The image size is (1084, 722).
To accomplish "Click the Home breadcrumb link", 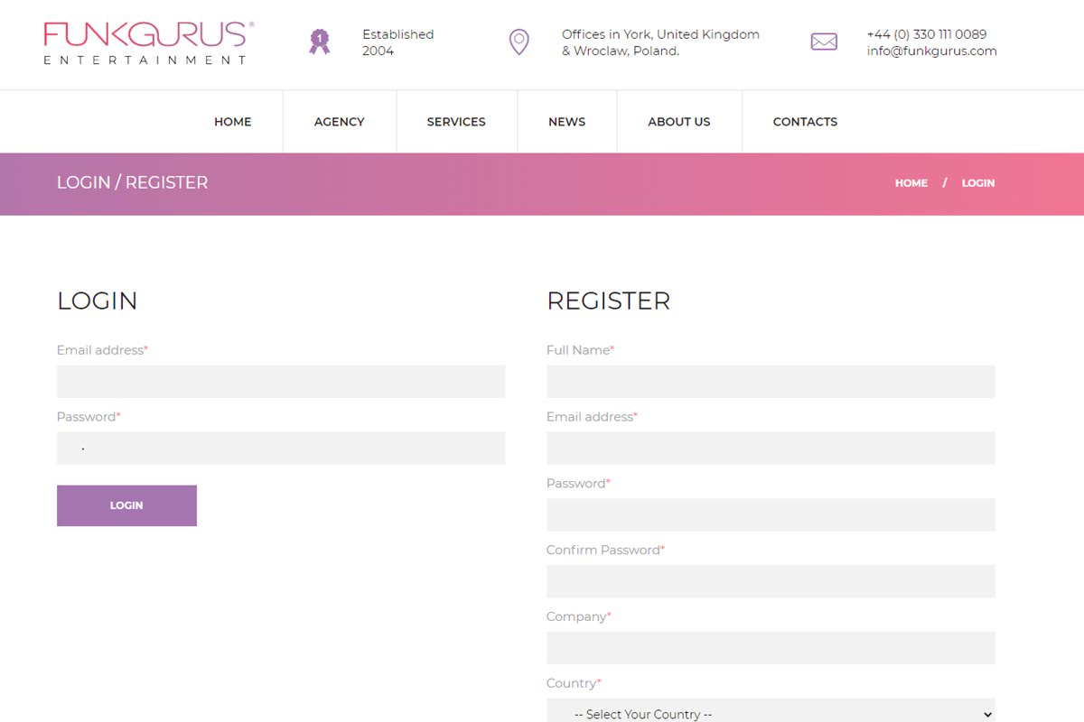I will (911, 183).
